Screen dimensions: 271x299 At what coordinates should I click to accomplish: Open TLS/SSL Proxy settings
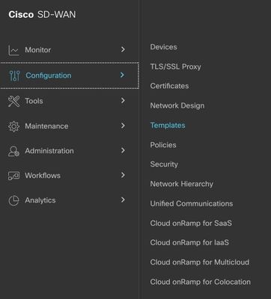176,67
